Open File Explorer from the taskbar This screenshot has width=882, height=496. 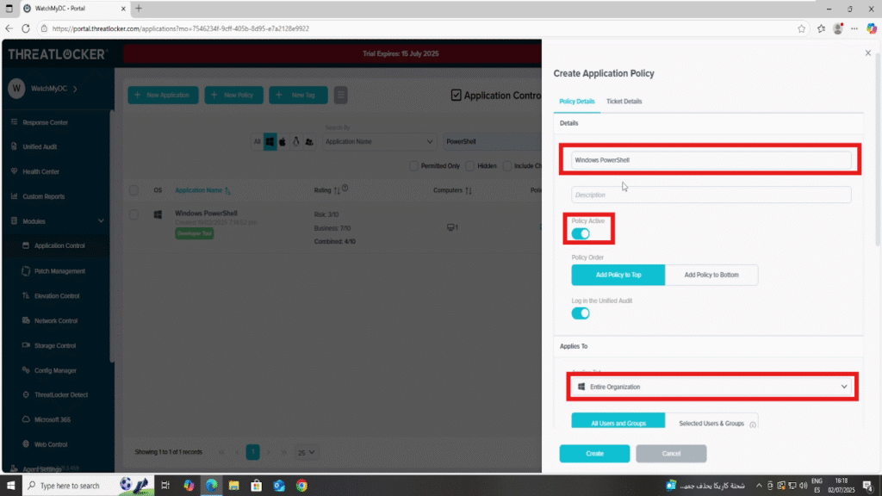234,486
